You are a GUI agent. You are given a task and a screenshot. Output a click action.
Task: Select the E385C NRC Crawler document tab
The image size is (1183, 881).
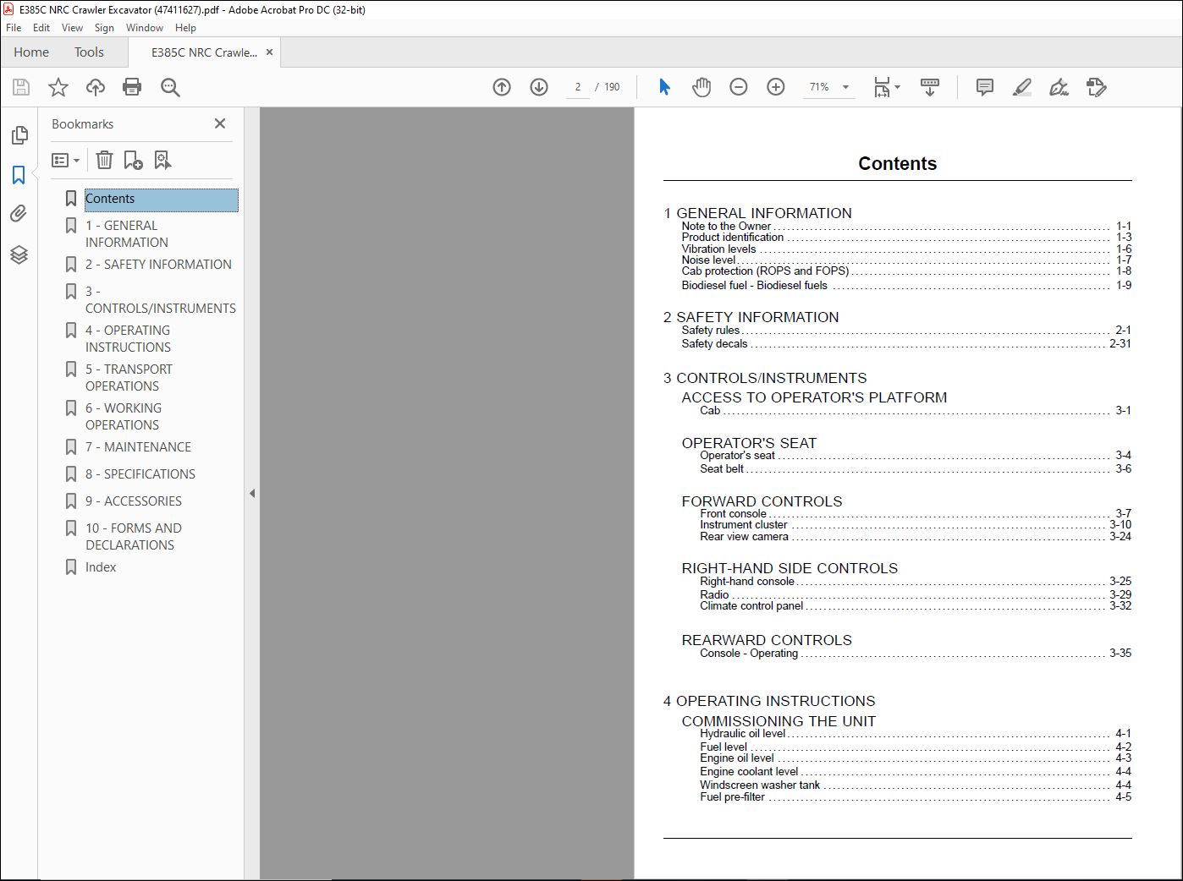[x=204, y=52]
